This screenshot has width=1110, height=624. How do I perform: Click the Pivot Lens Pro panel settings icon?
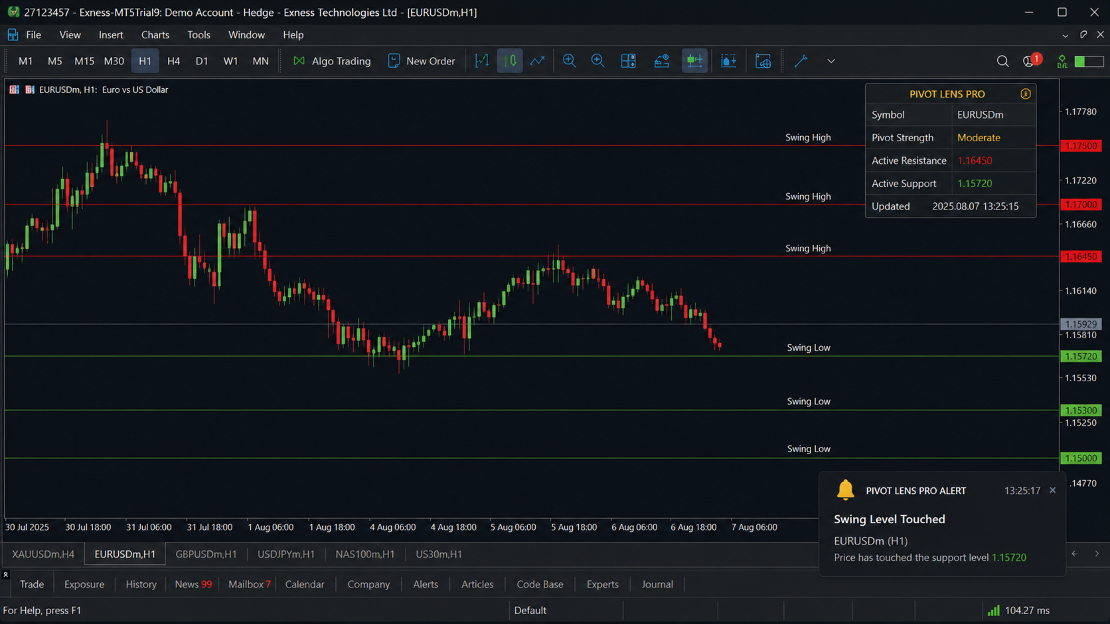(x=1026, y=94)
